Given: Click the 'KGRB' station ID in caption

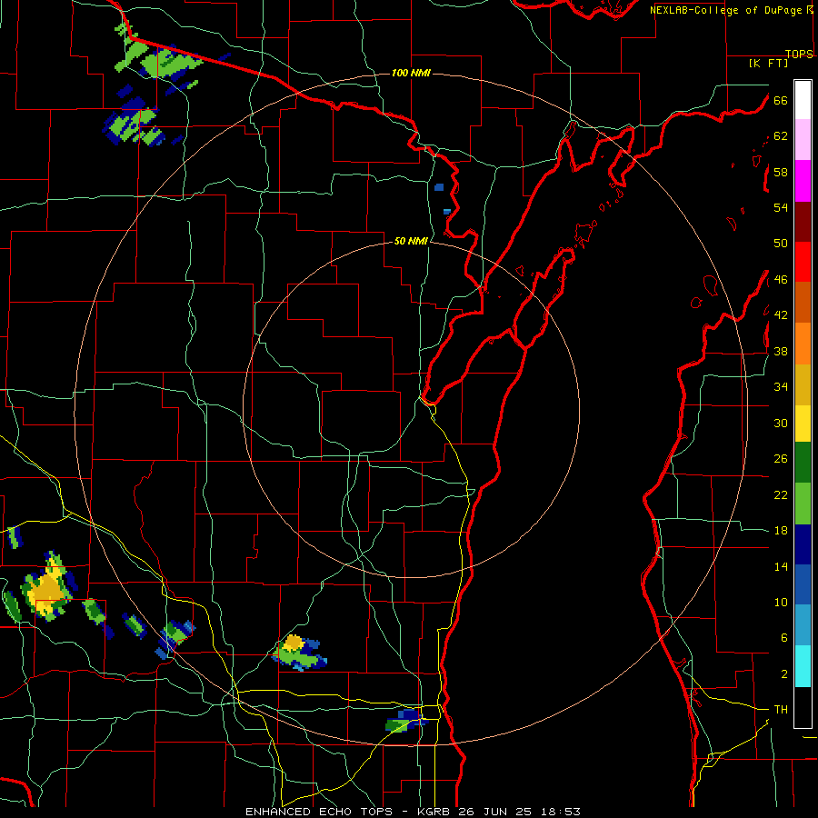Looking at the screenshot, I should [435, 812].
